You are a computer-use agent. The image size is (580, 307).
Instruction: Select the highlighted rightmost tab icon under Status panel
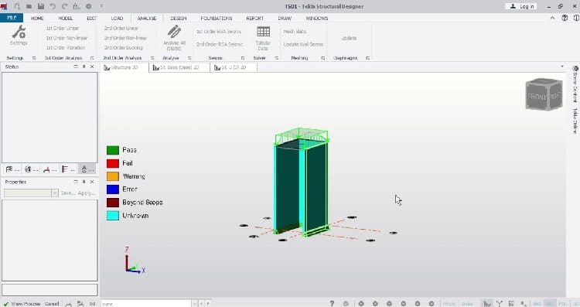(87, 169)
